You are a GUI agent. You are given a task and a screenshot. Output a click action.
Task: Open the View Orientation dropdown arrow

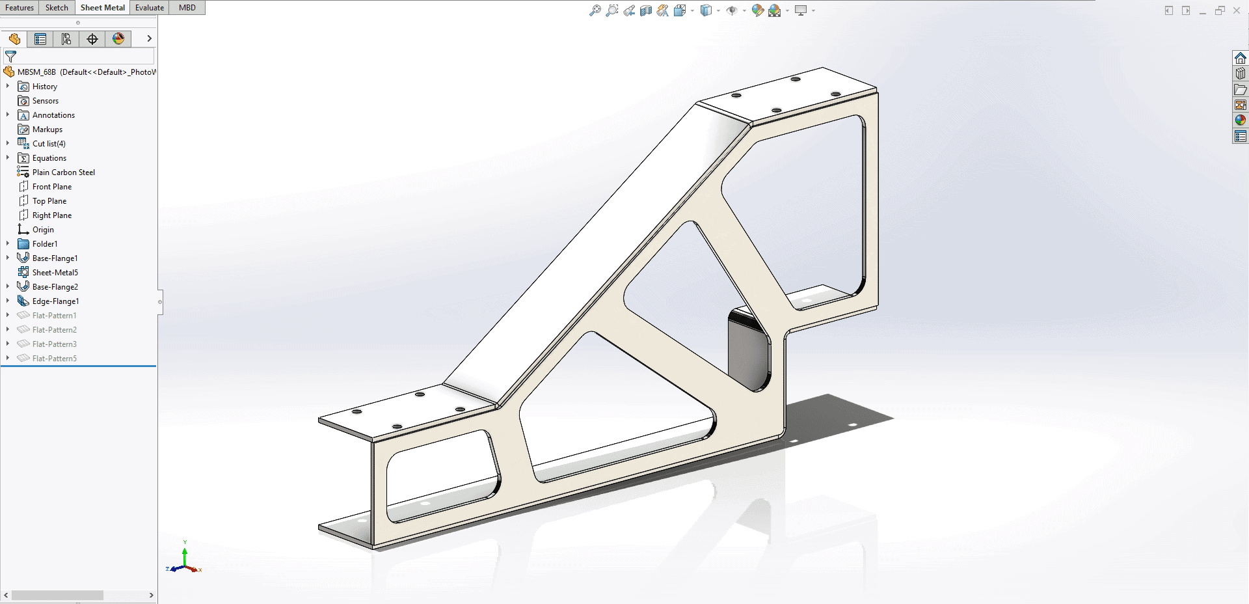coord(692,10)
